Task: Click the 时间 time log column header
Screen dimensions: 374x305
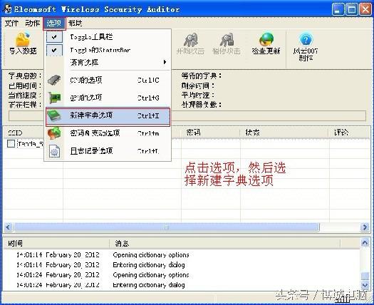Action: click(x=56, y=244)
